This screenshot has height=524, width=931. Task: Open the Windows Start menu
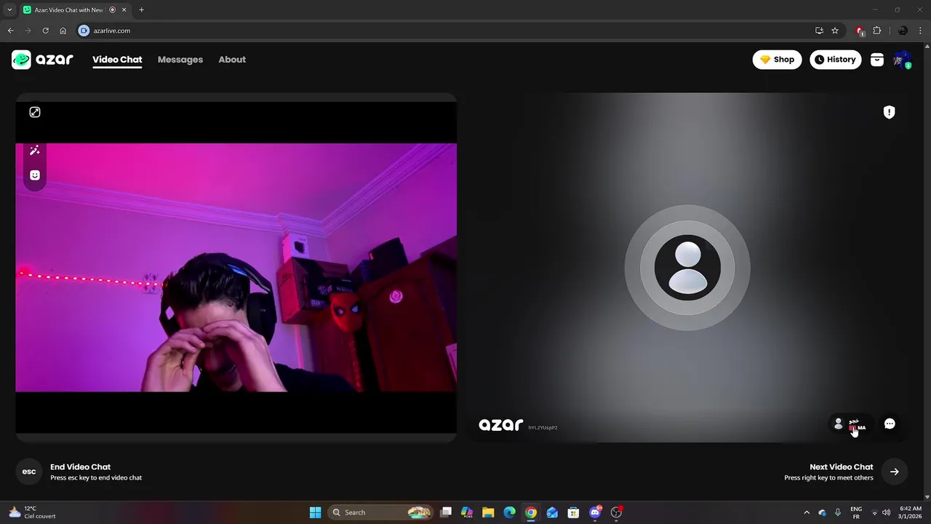(315, 512)
